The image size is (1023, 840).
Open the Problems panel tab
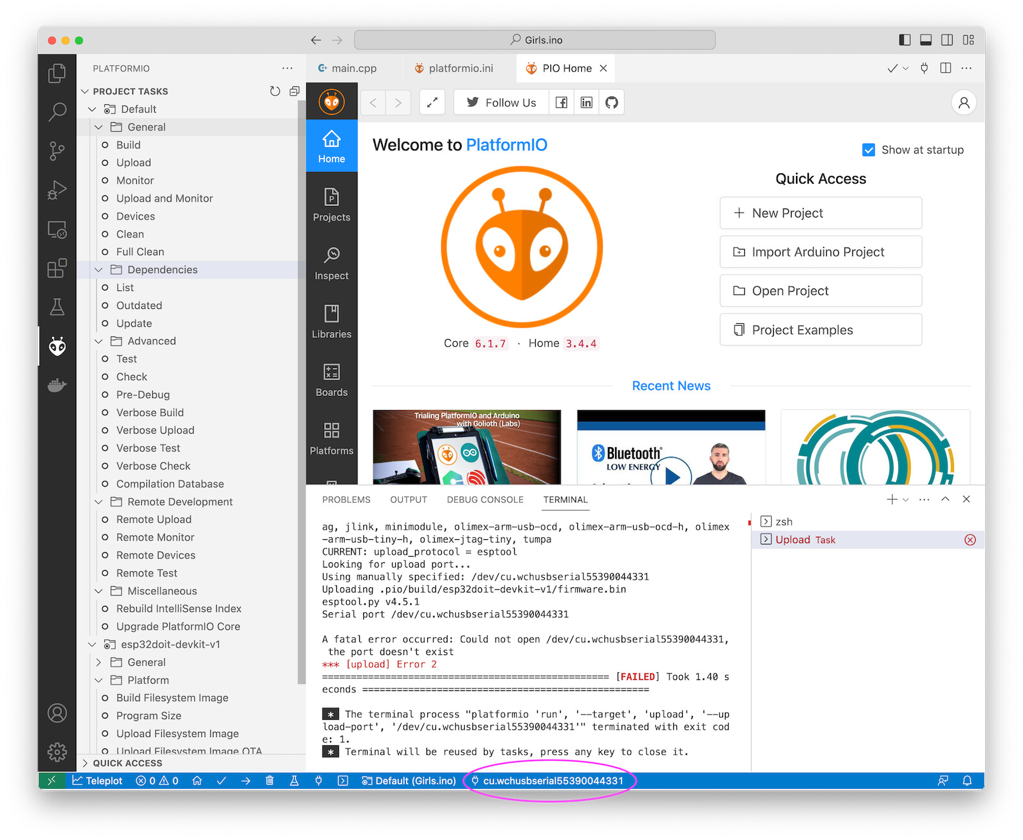point(346,500)
